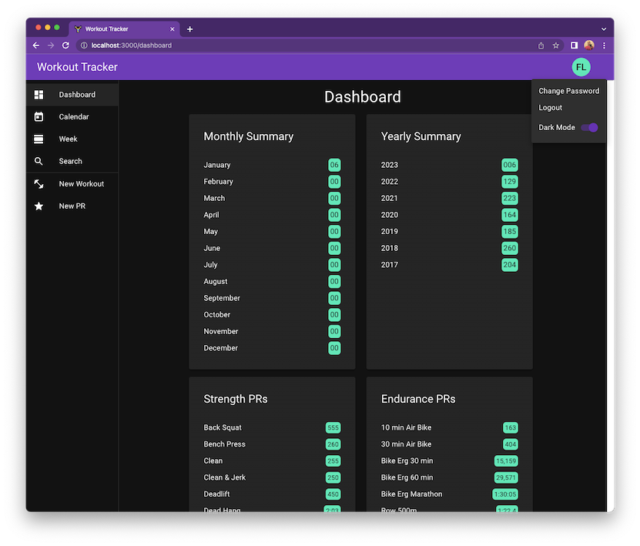This screenshot has height=546, width=640.
Task: Open the Chrome three-dot menu
Action: (x=604, y=45)
